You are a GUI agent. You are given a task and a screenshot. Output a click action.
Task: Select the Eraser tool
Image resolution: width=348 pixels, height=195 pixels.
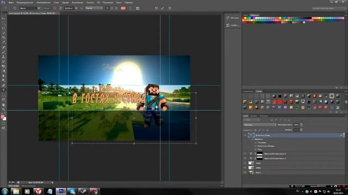pos(3,66)
